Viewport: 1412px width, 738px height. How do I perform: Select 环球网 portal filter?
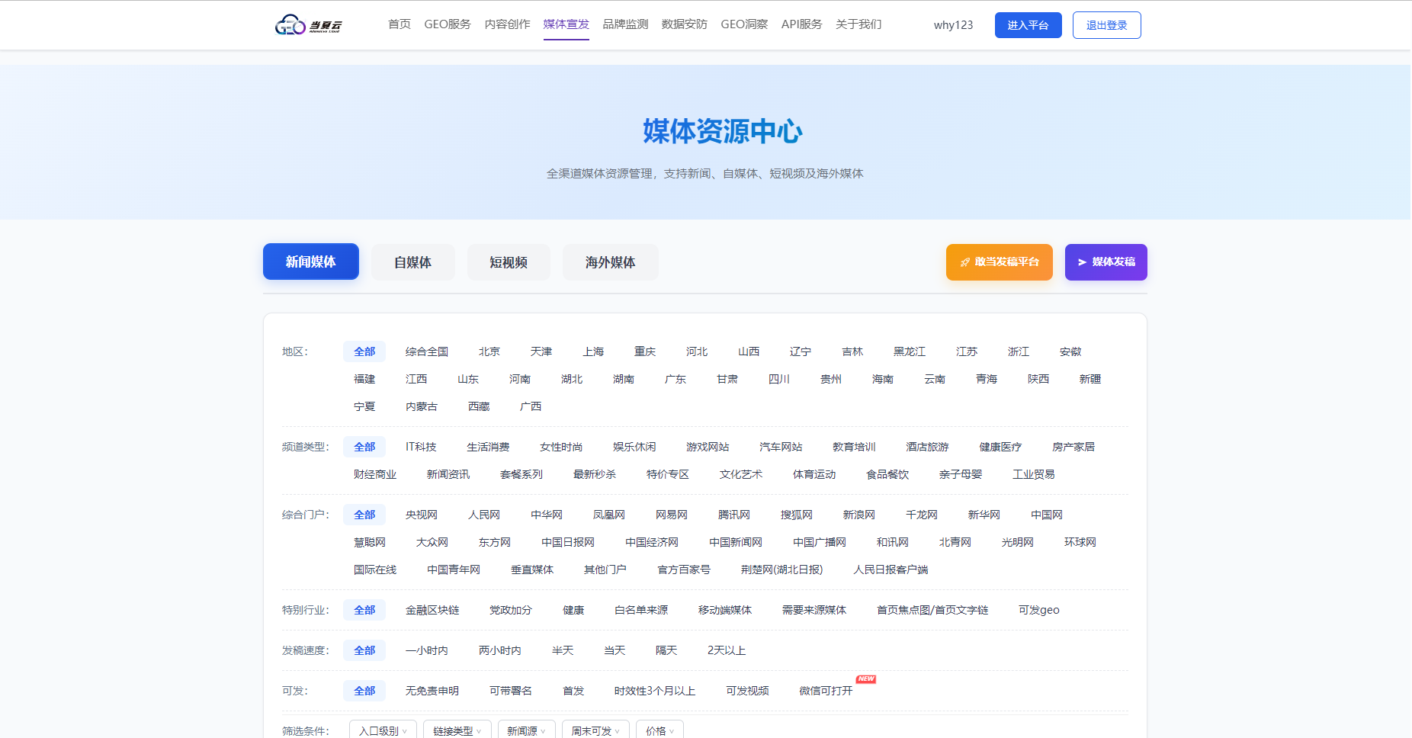pos(1080,542)
